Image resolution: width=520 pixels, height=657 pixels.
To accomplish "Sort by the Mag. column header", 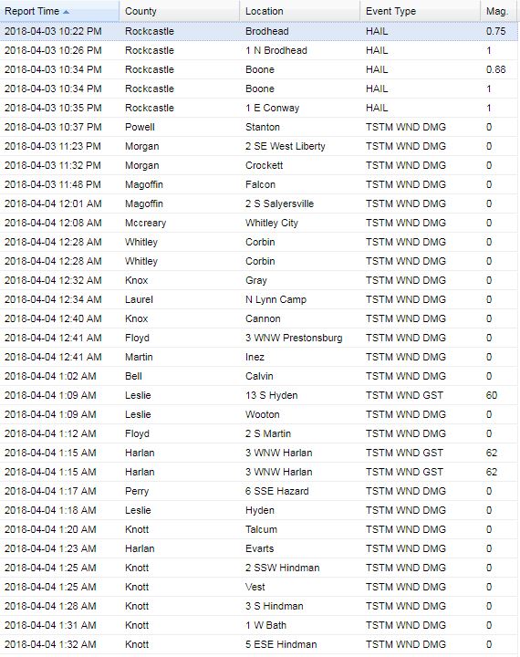I will [499, 11].
